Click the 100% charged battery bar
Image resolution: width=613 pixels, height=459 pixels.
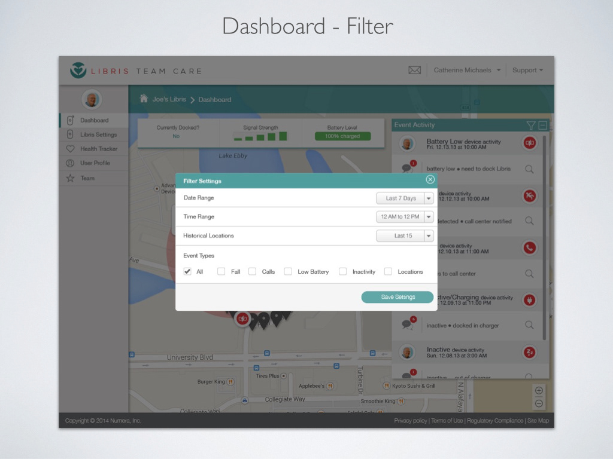click(x=342, y=136)
